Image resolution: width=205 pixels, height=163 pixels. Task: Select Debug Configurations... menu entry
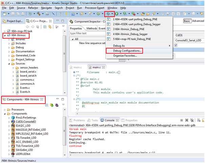pos(127,51)
